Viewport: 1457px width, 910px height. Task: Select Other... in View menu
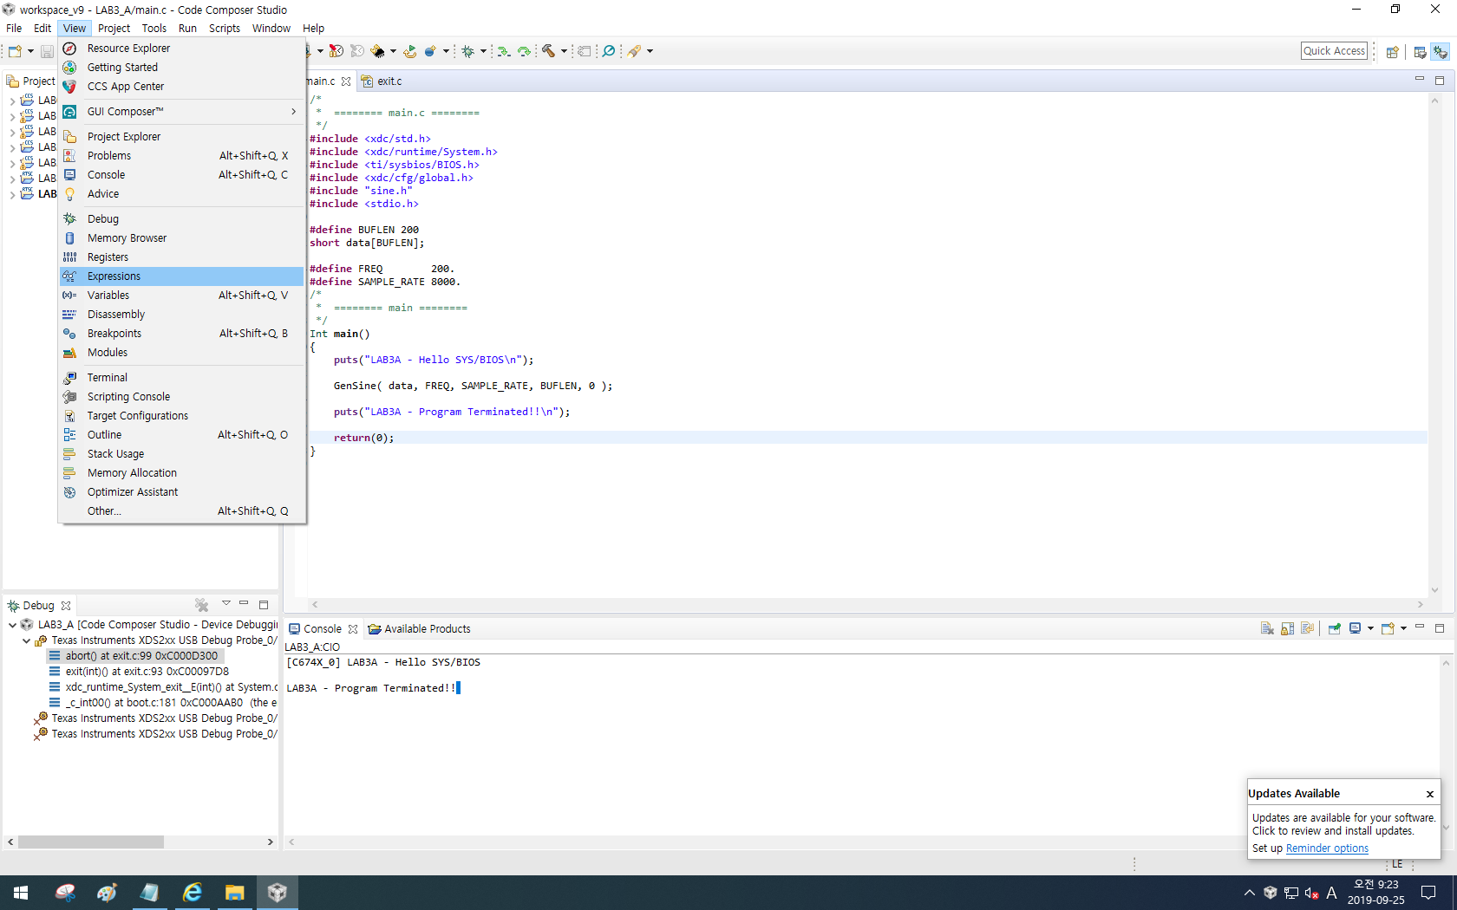pyautogui.click(x=181, y=511)
